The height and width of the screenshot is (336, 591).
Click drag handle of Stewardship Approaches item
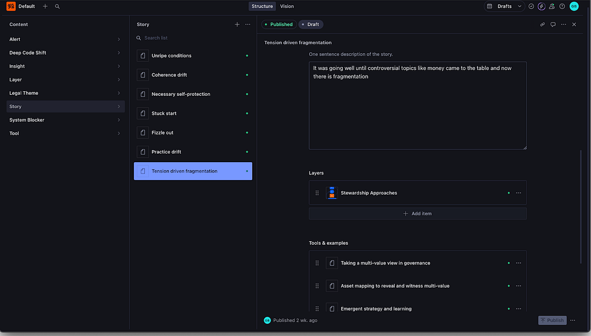317,193
